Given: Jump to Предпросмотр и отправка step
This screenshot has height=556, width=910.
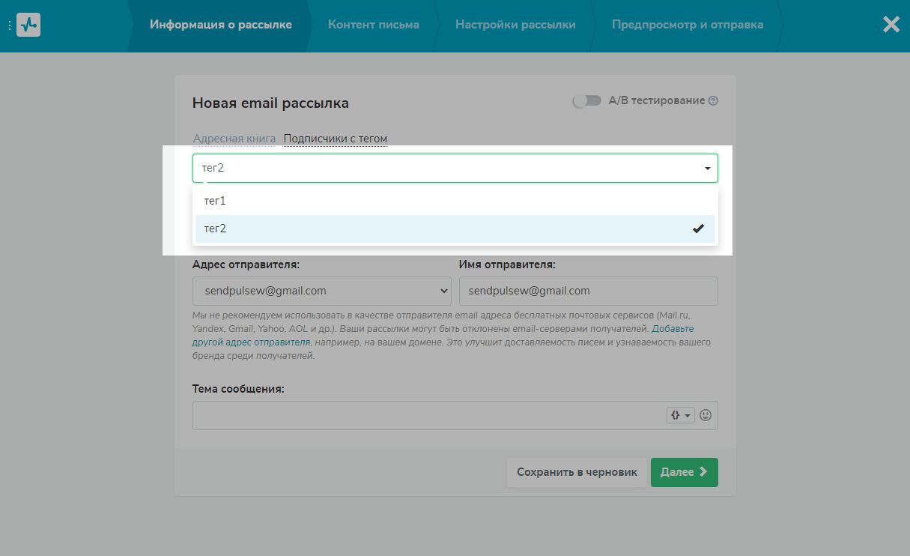Looking at the screenshot, I should coord(687,25).
